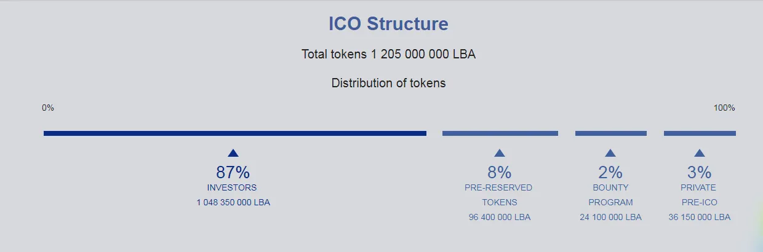Screen dimensions: 763x252
Task: Click the 87% figure
Action: (x=233, y=172)
